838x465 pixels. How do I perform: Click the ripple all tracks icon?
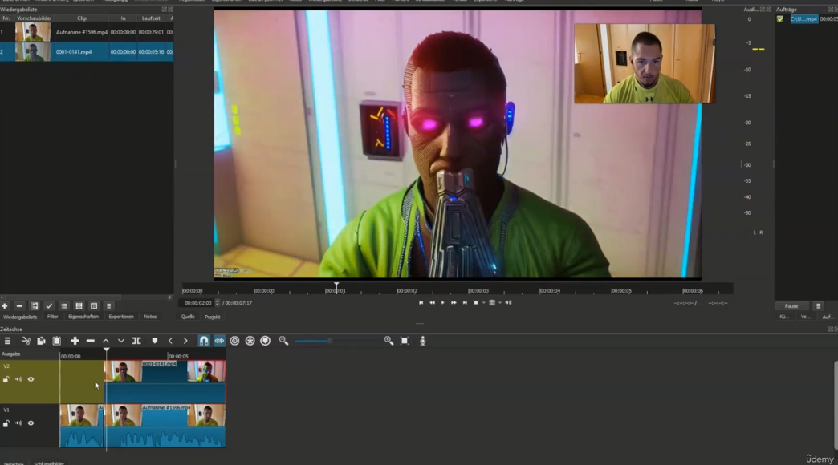250,341
